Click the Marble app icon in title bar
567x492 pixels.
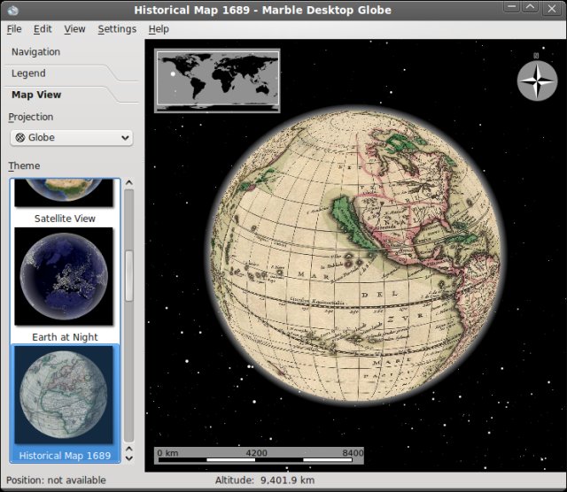click(12, 9)
